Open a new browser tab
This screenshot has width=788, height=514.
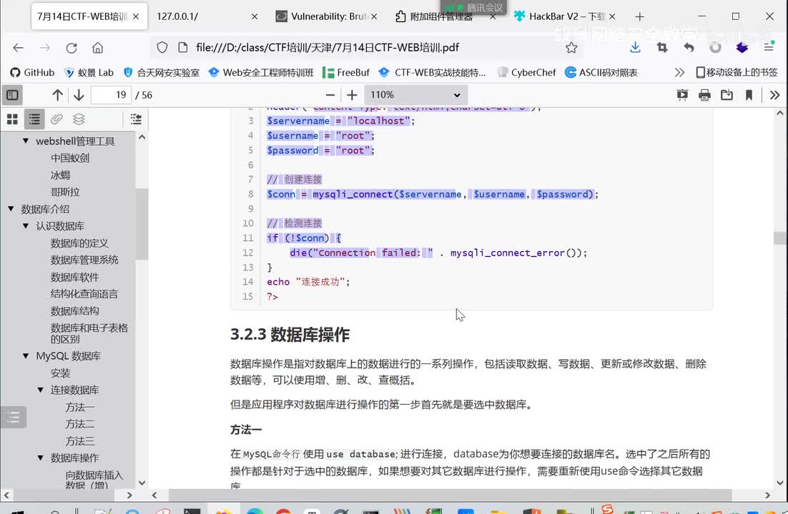pos(639,16)
